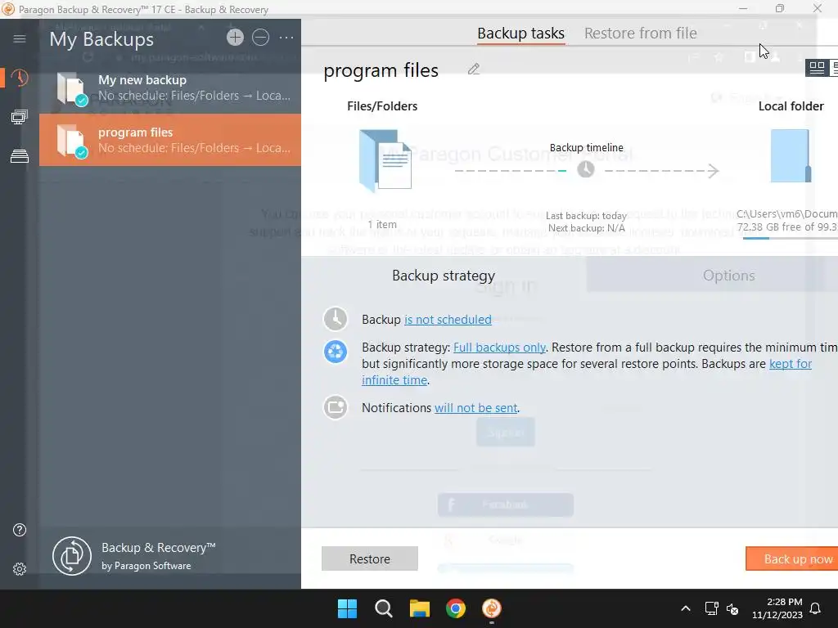838x628 pixels.
Task: Open the hamburger menu in sidebar
Action: 20,38
